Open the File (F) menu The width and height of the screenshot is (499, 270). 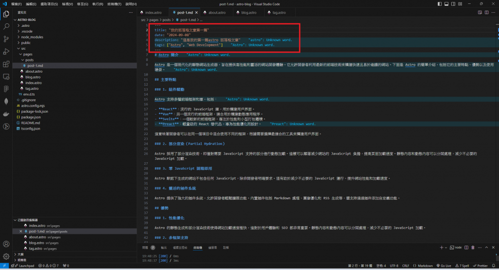pyautogui.click(x=17, y=4)
